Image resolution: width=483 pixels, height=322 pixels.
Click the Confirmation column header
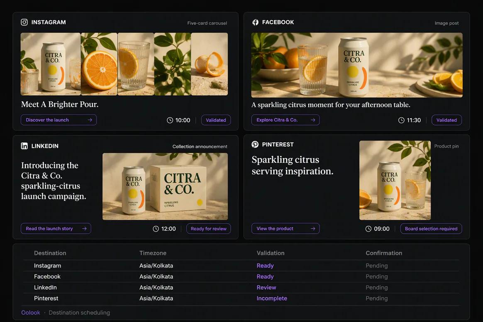pos(384,253)
